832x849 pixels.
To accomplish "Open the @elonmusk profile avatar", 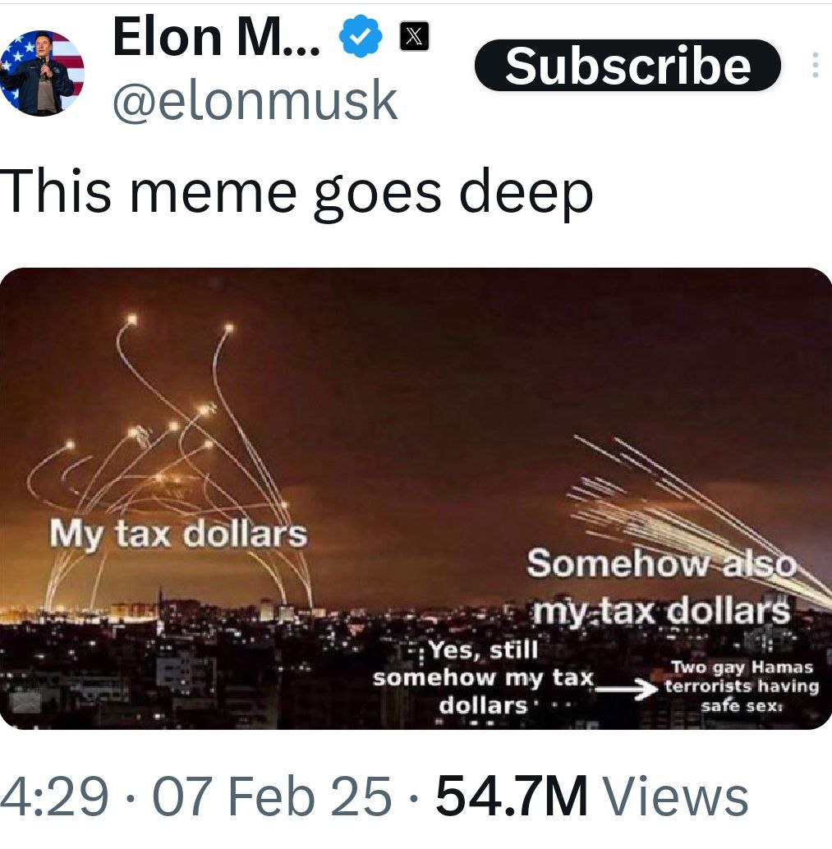I will click(x=42, y=73).
